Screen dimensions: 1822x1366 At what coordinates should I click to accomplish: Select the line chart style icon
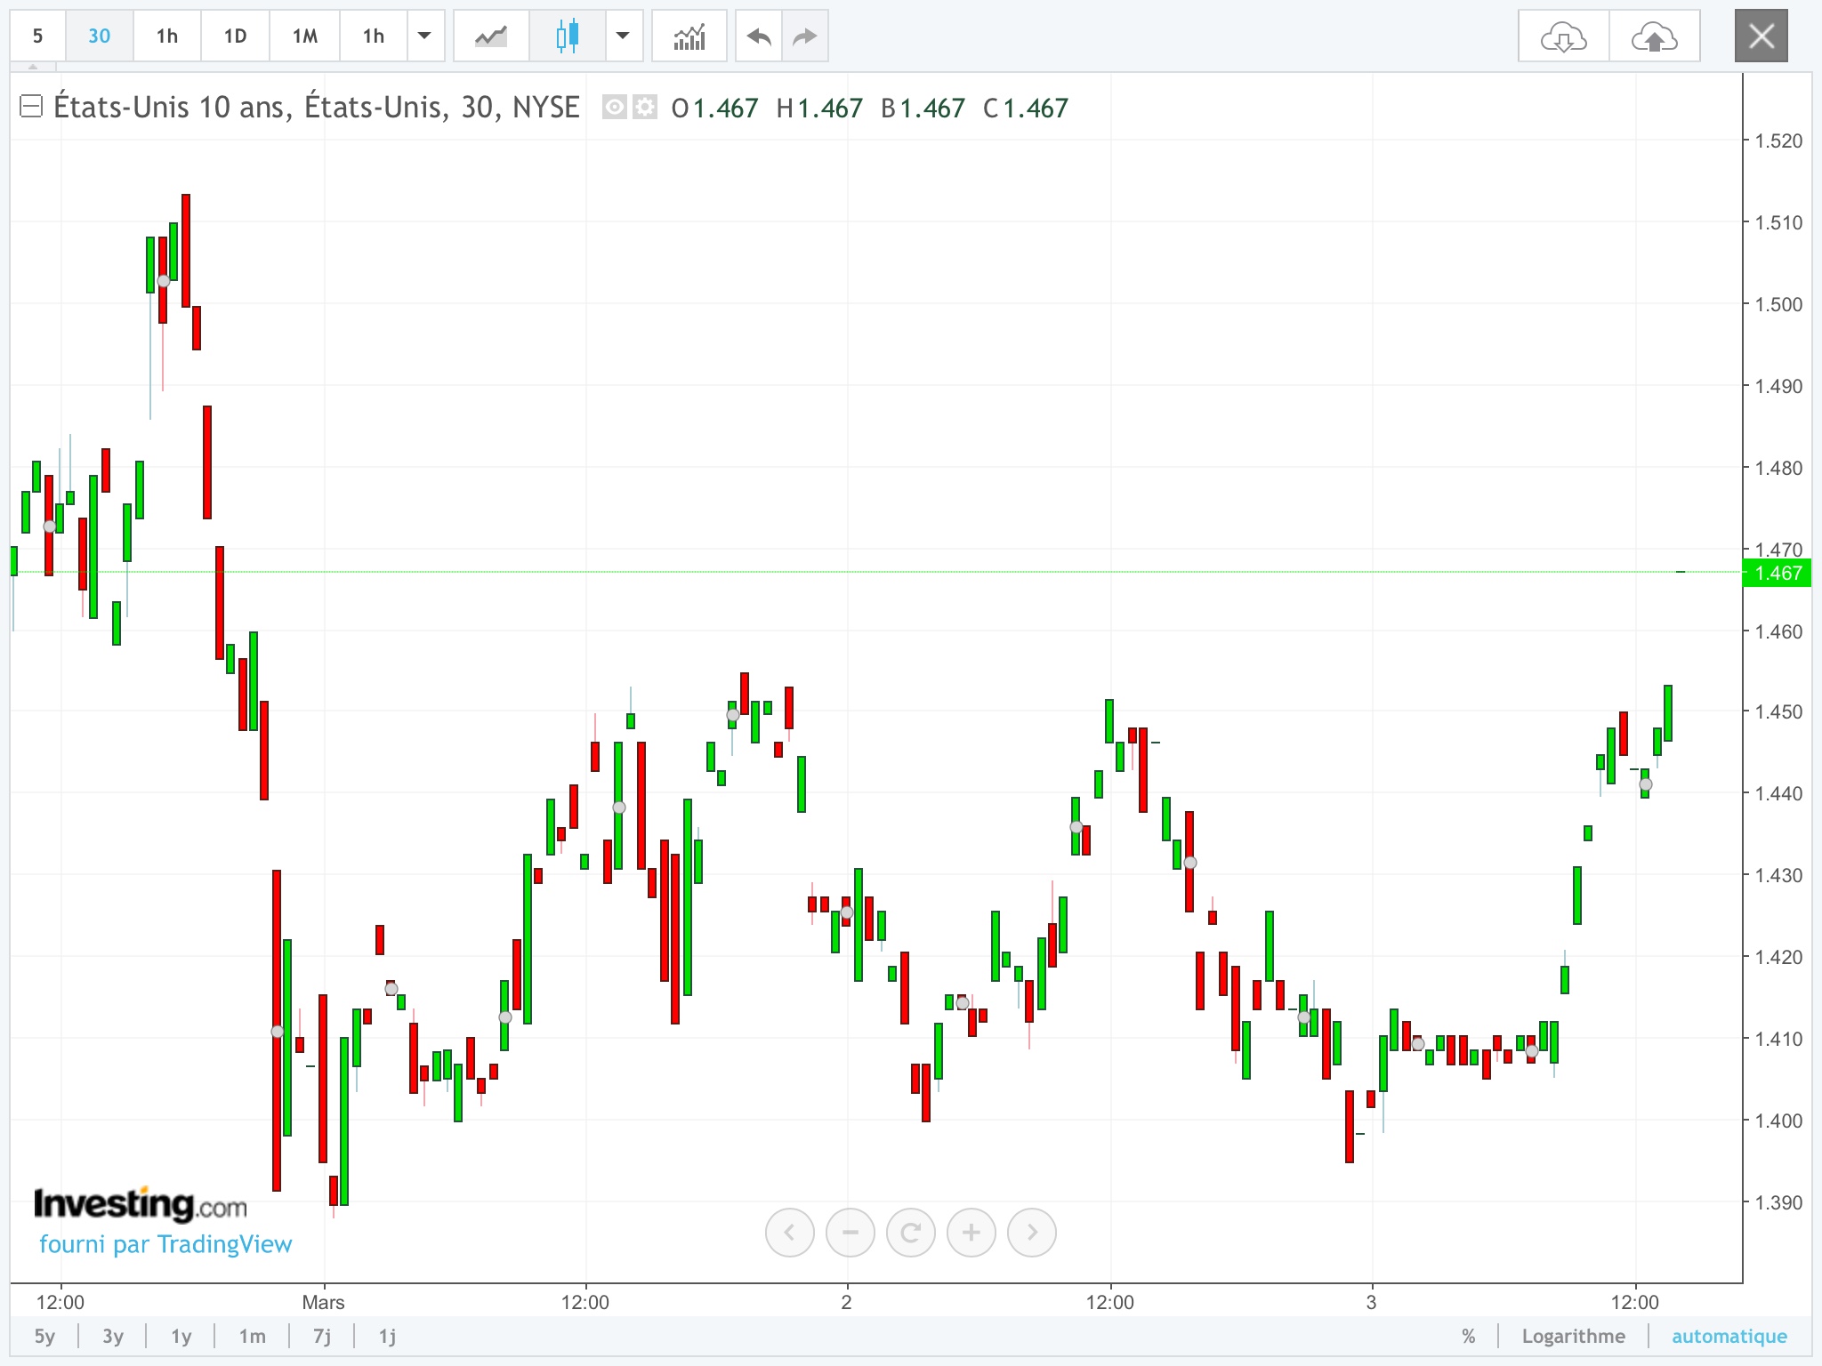point(491,36)
